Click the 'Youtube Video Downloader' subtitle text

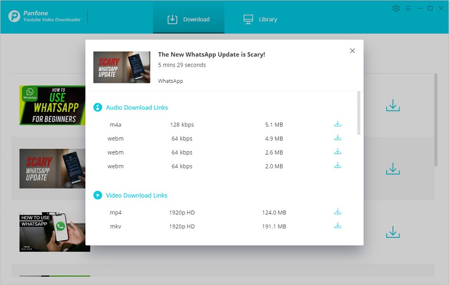[52, 20]
